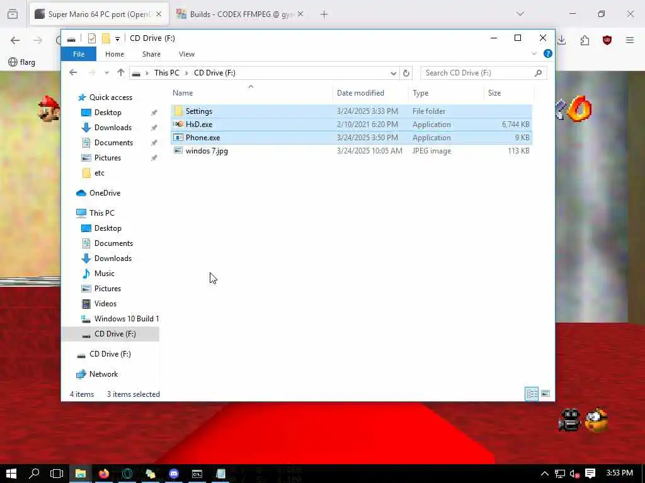
Task: Select the Phone.exe application icon
Action: (178, 137)
